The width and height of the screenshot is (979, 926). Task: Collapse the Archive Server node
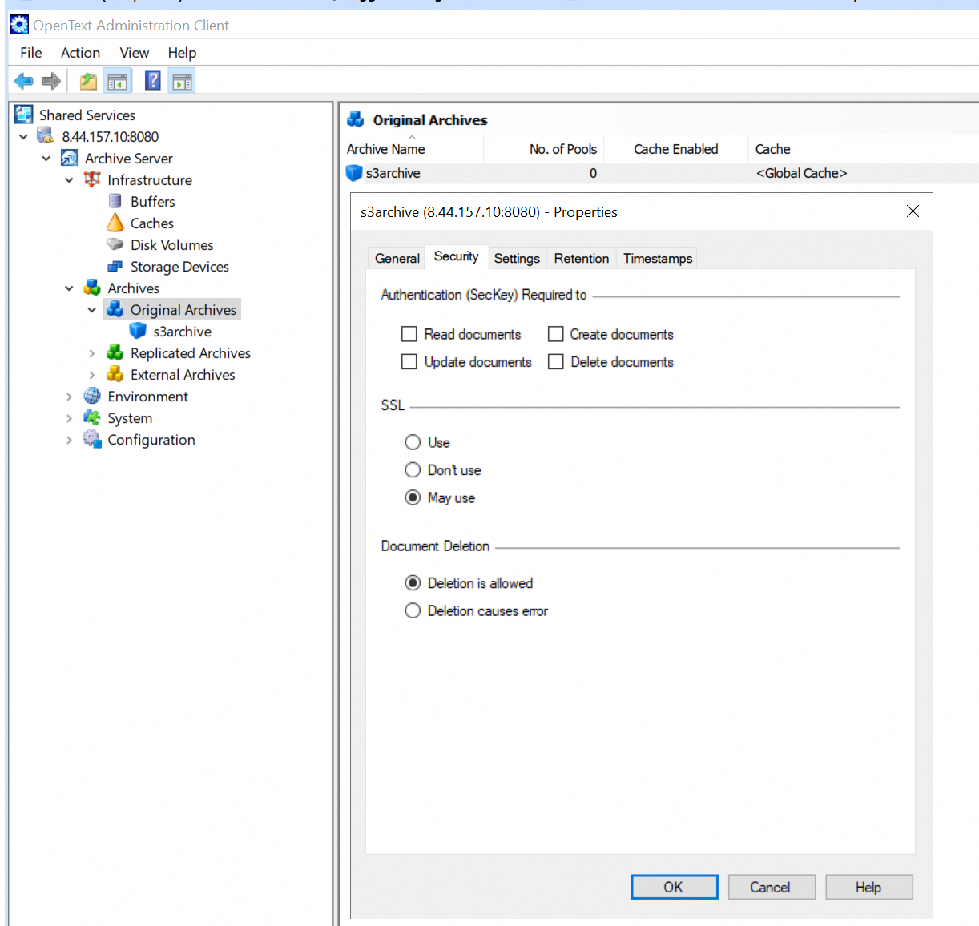coord(46,159)
